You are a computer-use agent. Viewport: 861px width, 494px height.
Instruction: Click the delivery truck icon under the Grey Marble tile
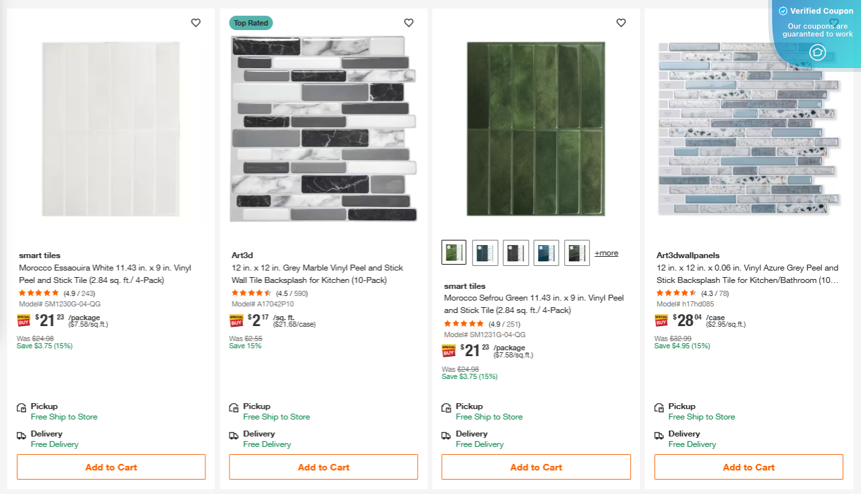(233, 434)
